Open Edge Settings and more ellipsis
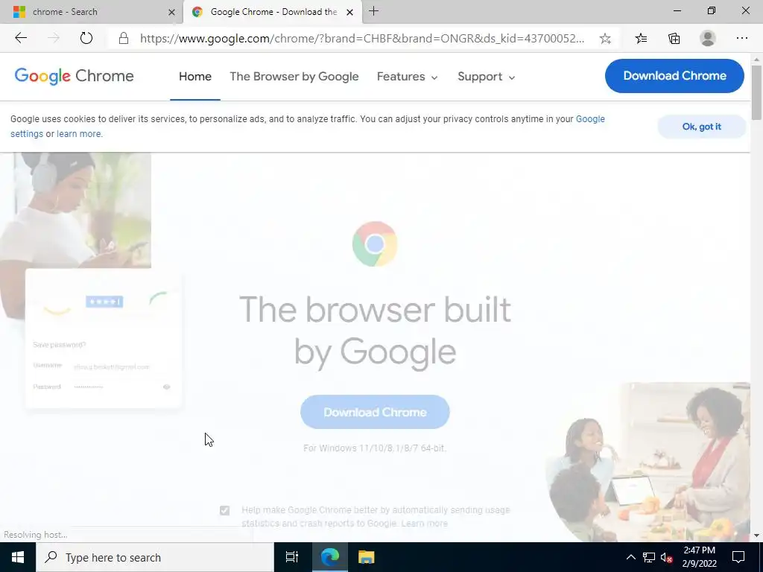This screenshot has width=763, height=572. (741, 39)
